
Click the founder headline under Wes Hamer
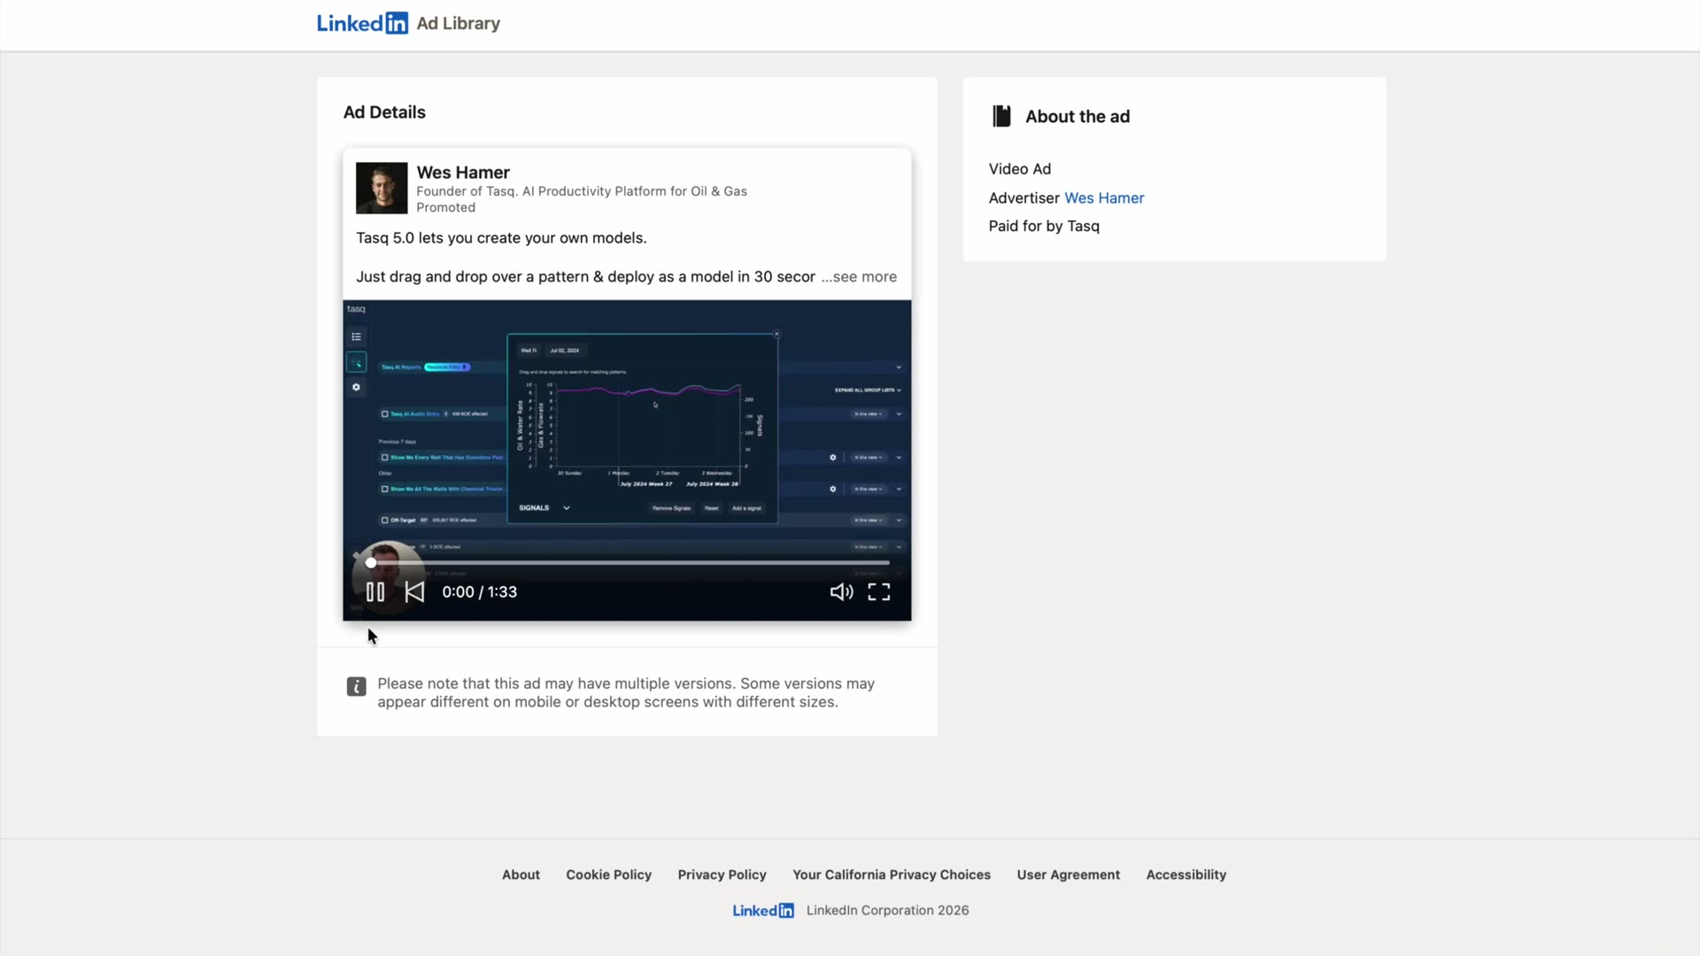pos(582,191)
